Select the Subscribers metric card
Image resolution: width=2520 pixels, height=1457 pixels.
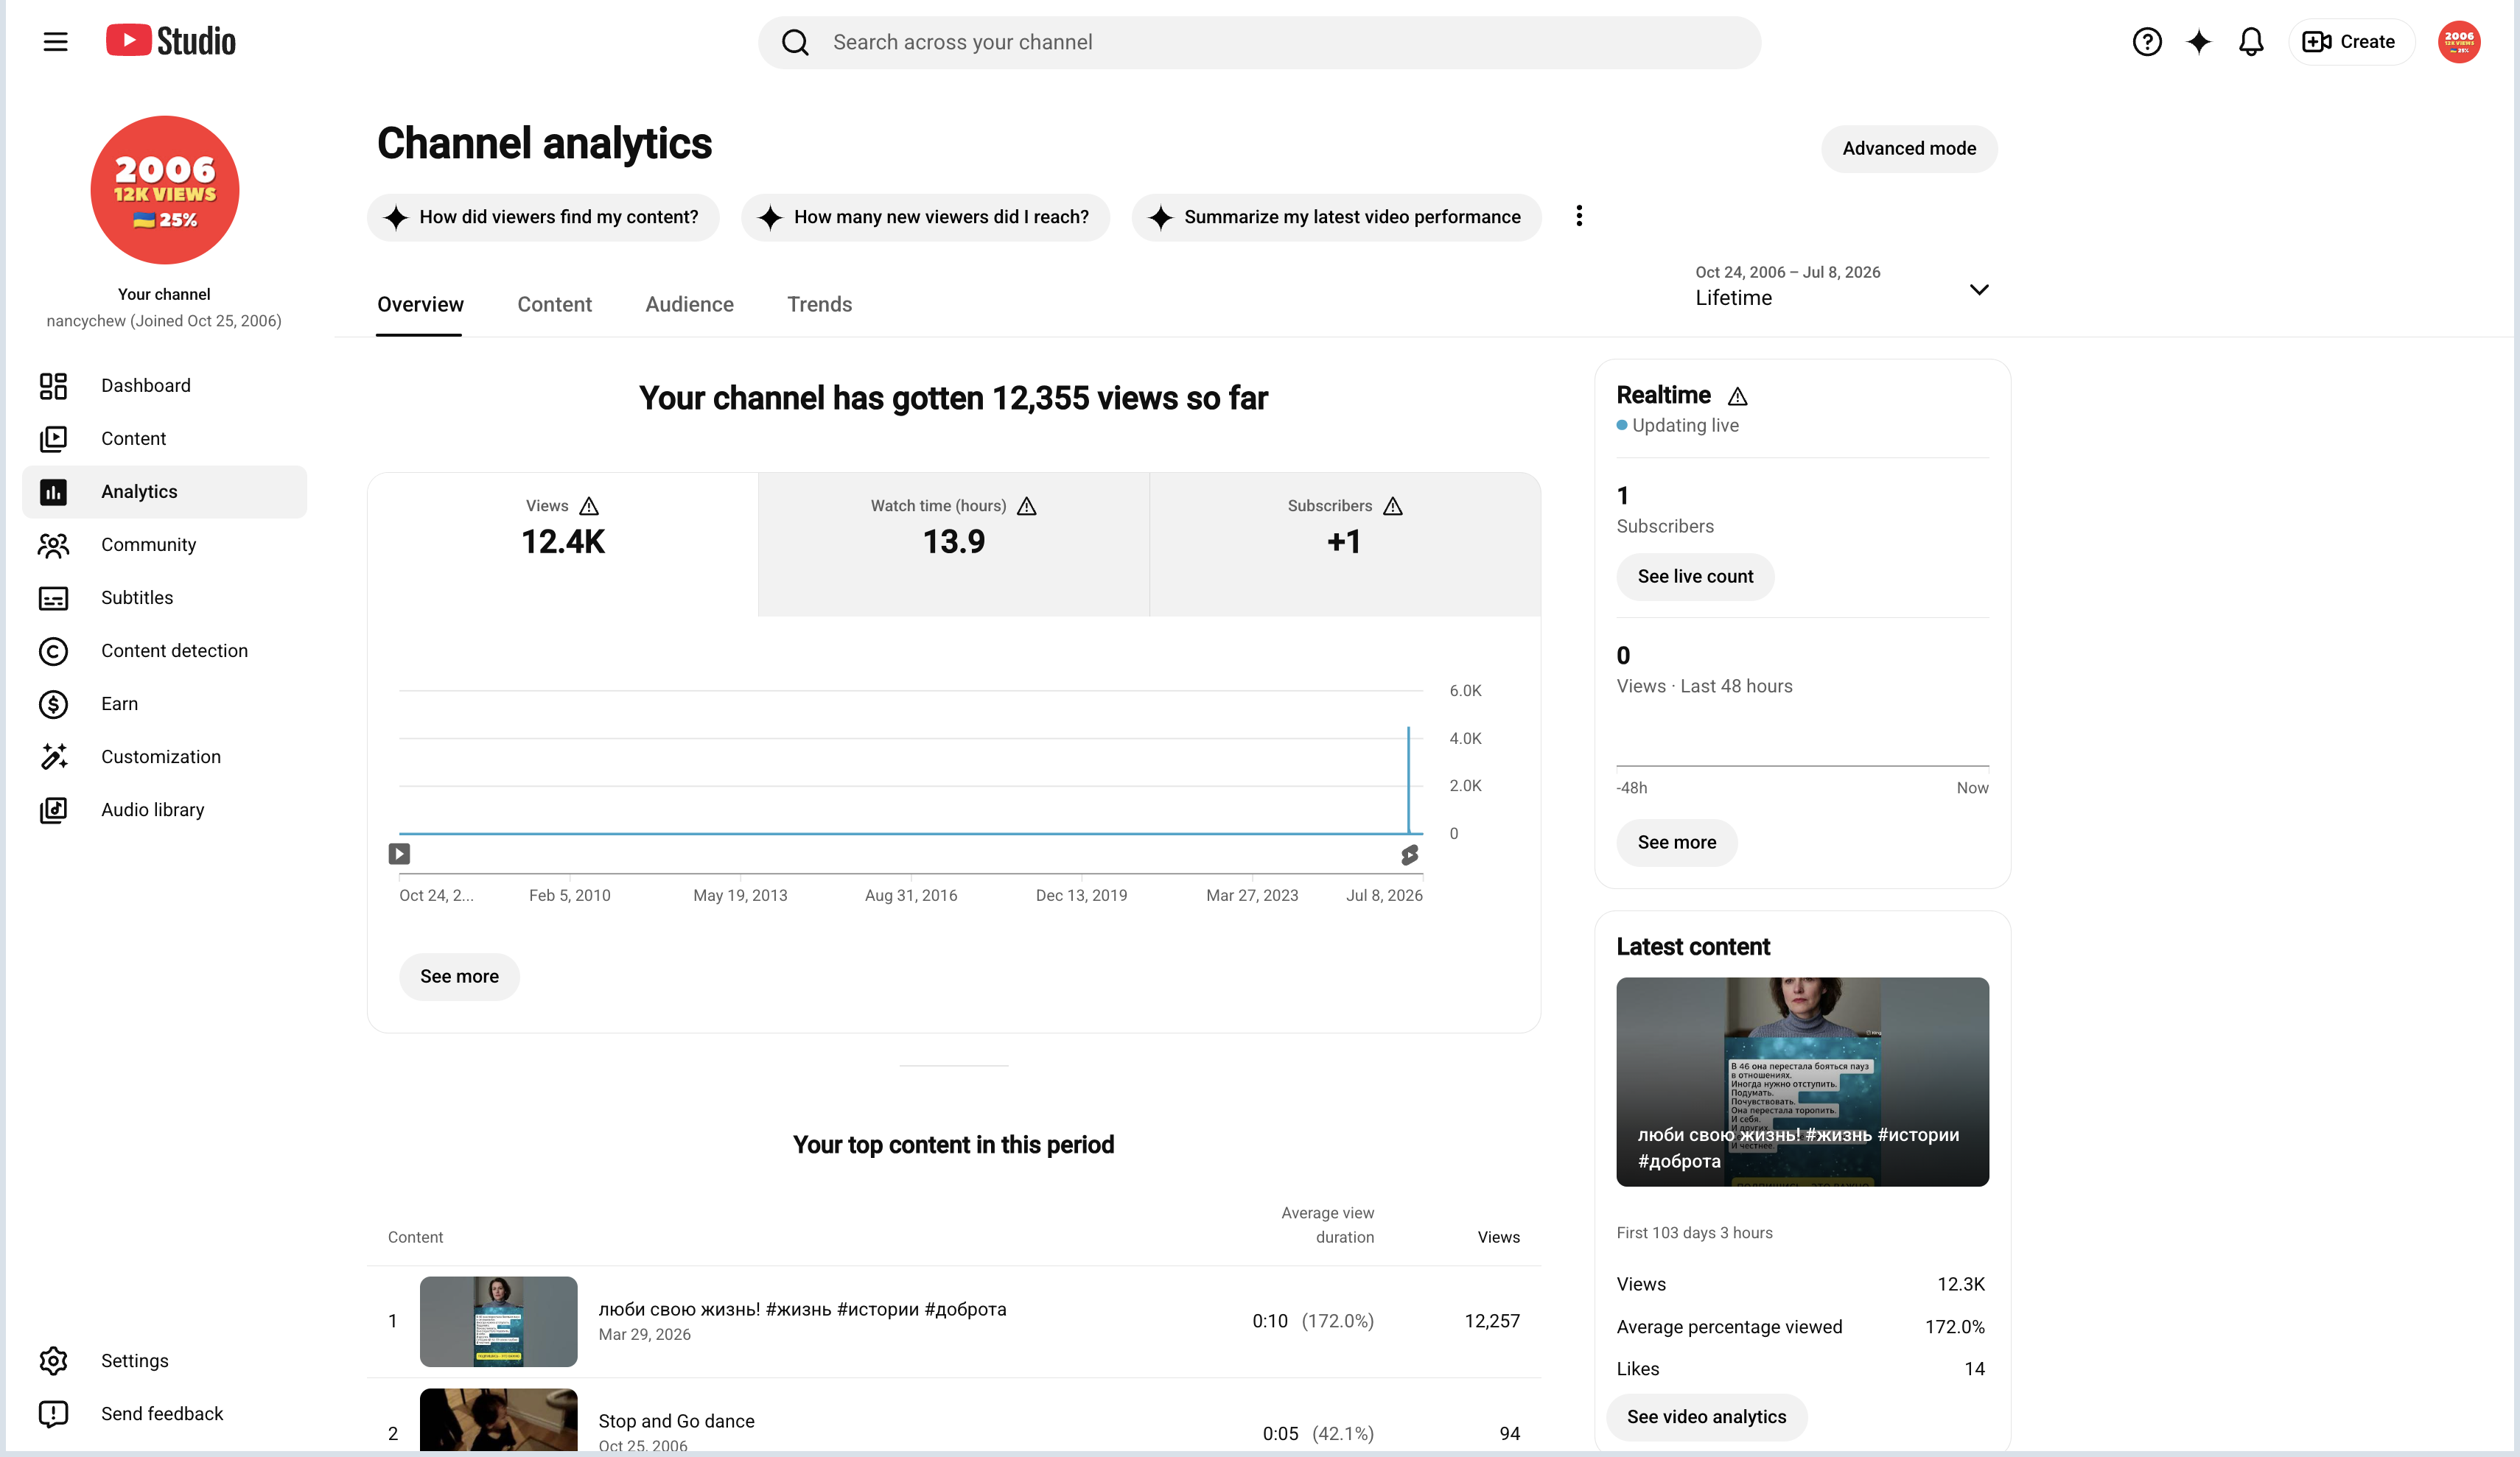1345,544
